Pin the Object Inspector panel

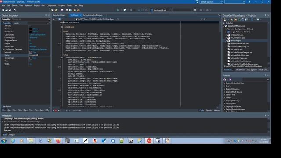[x=46, y=16]
